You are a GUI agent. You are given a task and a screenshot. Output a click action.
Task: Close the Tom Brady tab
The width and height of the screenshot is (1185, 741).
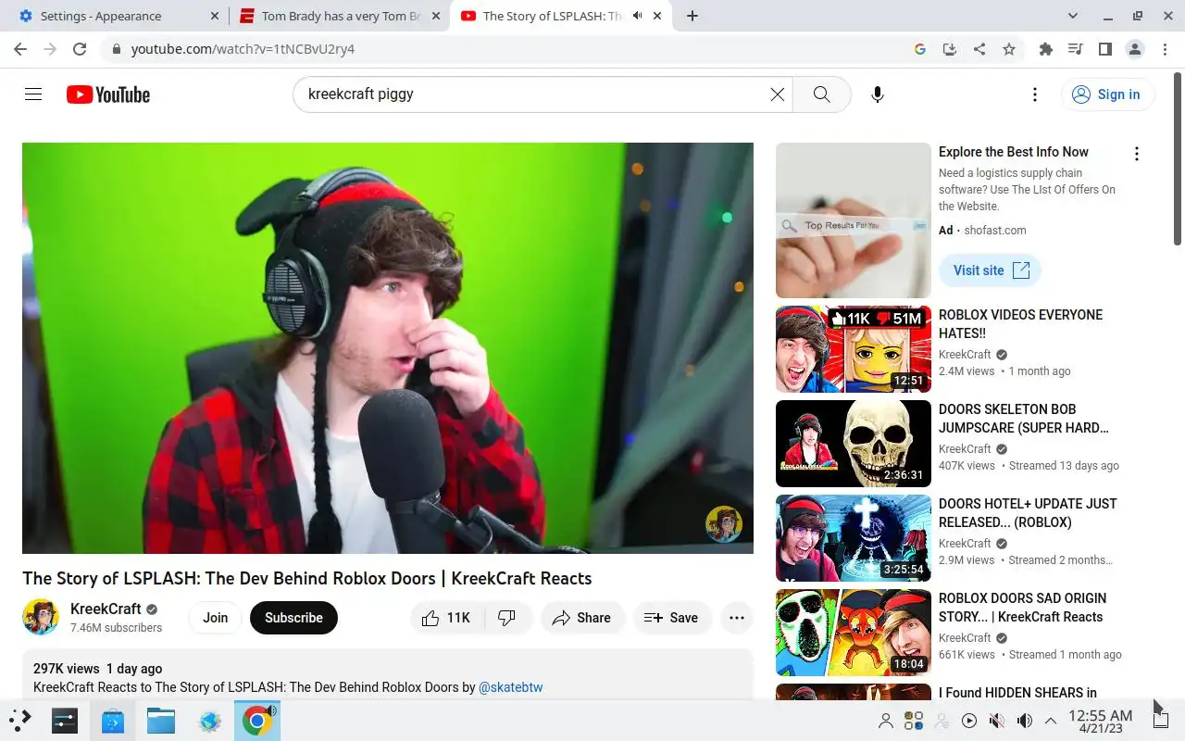coord(436,16)
